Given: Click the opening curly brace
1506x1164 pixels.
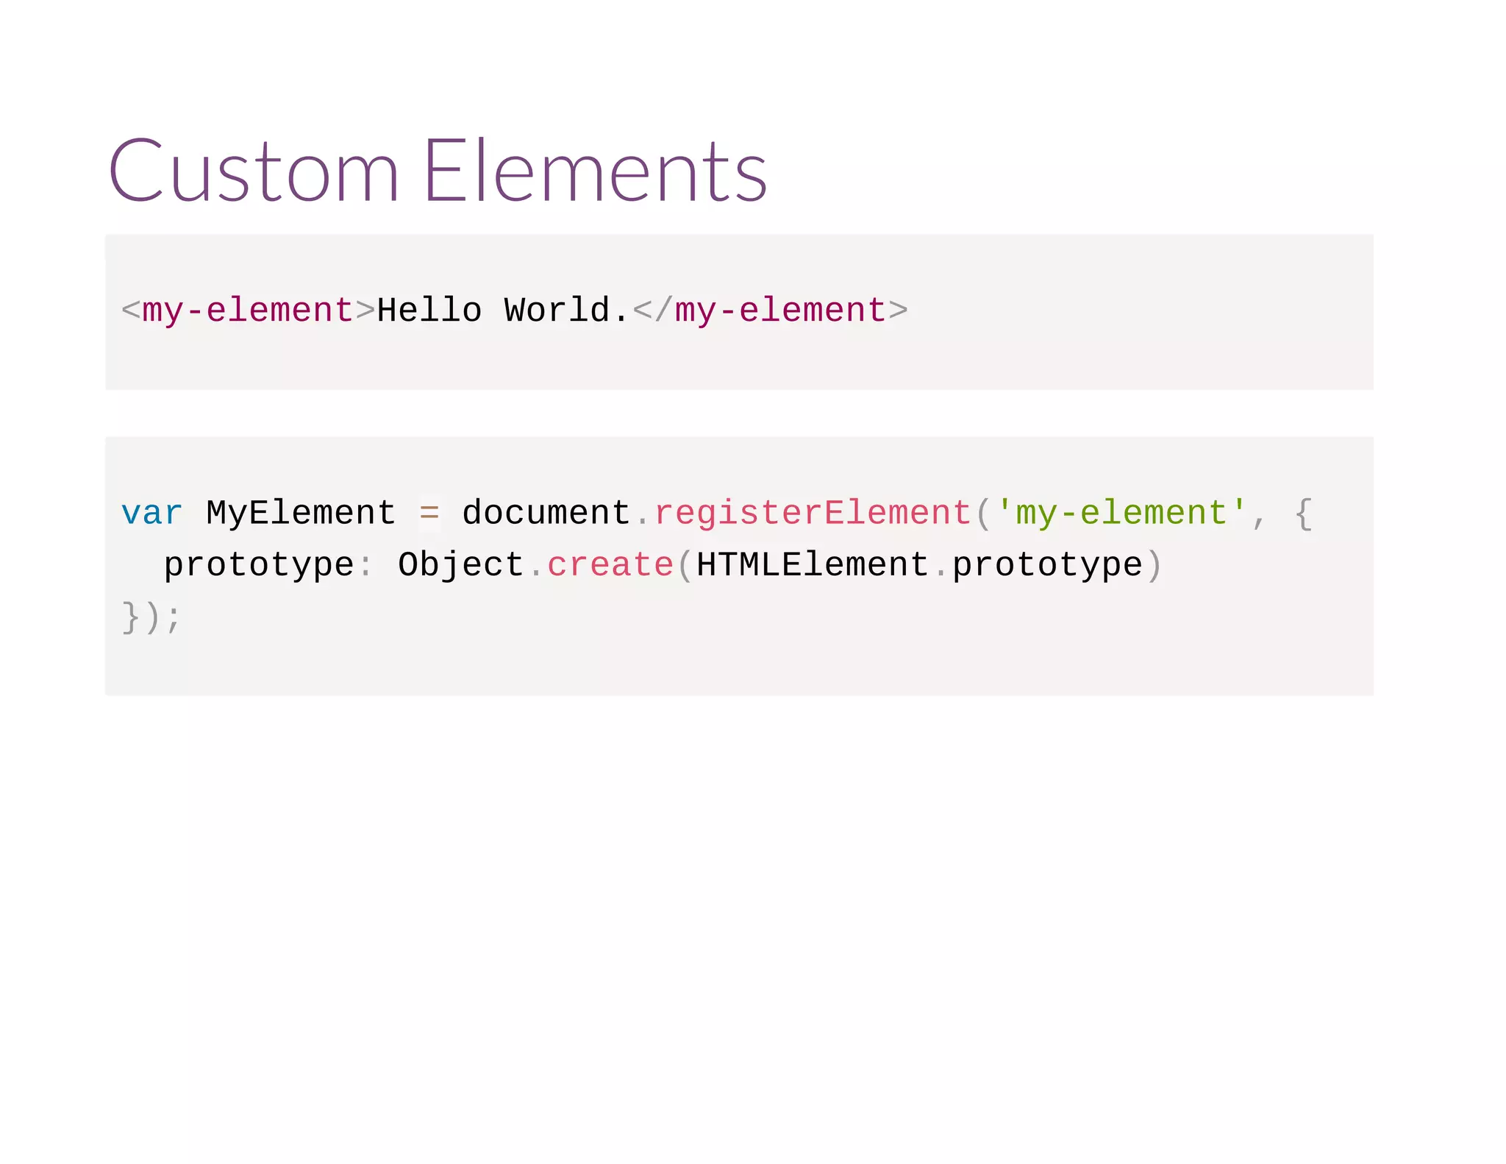Looking at the screenshot, I should pos(1303,513).
